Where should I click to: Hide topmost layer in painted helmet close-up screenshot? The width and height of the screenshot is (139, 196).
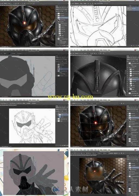tap(56, 14)
